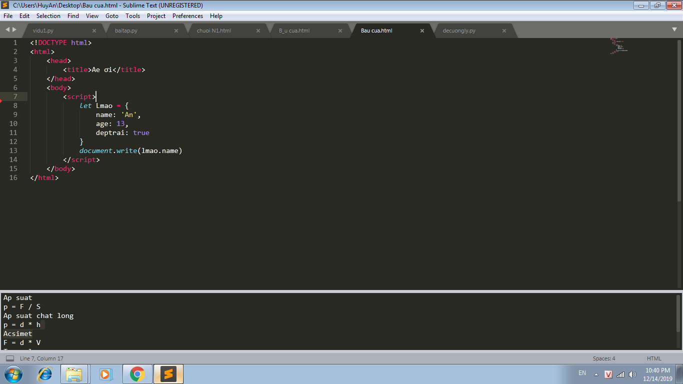
Task: Close the vidu1.py tab
Action: [94, 30]
